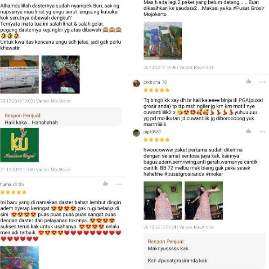Open the colorful fabric photo under humai.dindik review
The width and height of the screenshot is (269, 269).
[19, 257]
